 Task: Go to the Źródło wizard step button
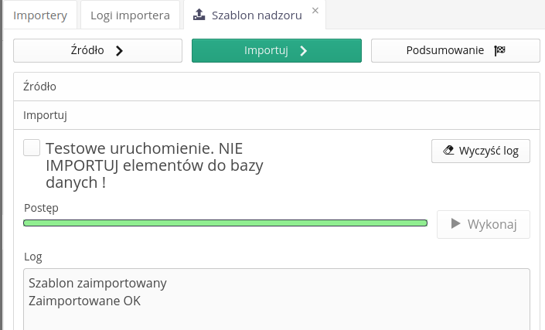coord(97,51)
